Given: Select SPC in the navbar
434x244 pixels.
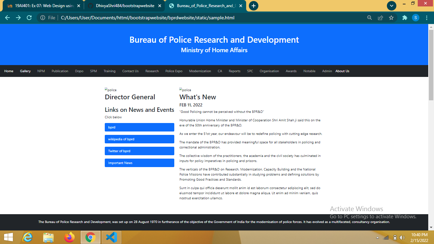Looking at the screenshot, I should pyautogui.click(x=250, y=71).
